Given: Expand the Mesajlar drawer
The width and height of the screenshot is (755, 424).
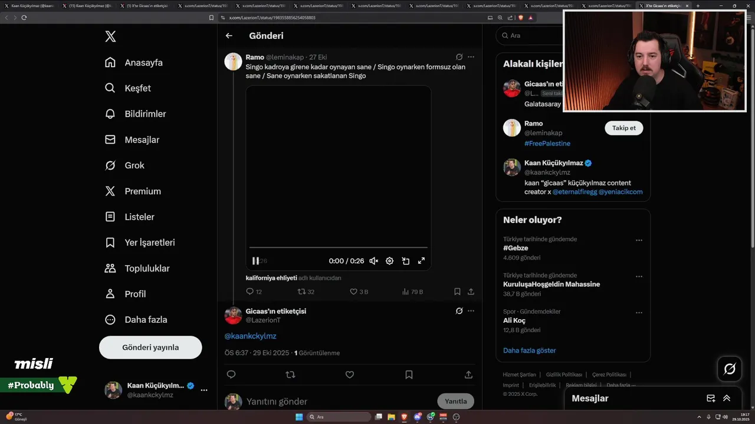Looking at the screenshot, I should (727, 399).
